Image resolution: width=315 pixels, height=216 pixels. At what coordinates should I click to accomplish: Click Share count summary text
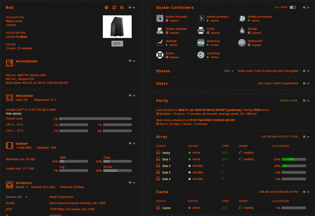(268, 71)
